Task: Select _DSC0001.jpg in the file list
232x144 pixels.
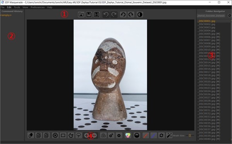Action: click(x=206, y=21)
